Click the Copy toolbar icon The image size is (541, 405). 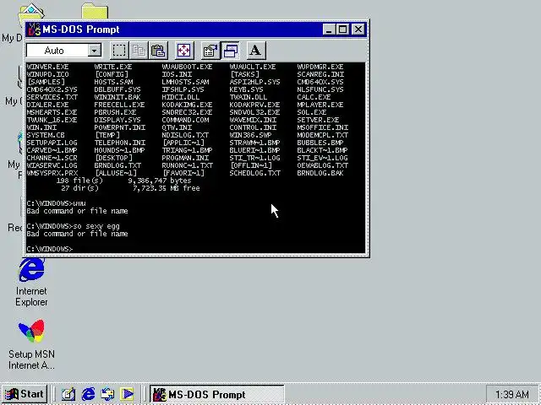pos(139,51)
